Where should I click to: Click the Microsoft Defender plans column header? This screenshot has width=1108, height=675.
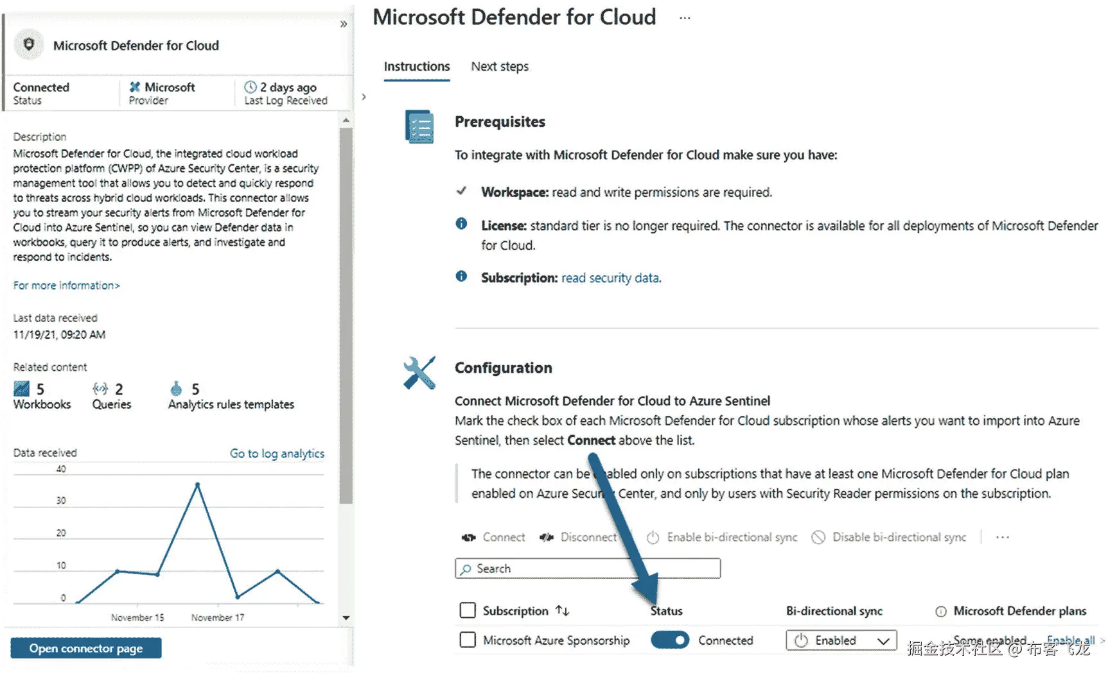click(1020, 611)
